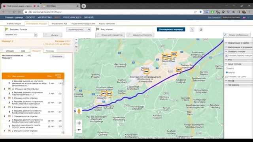Click the blue Планировать маршрут button
Image resolution: width=253 pixels, height=142 pixels.
(x=171, y=30)
